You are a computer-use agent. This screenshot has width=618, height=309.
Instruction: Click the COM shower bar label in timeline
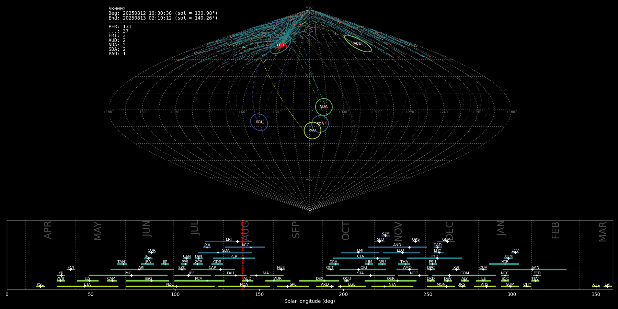pos(465,273)
